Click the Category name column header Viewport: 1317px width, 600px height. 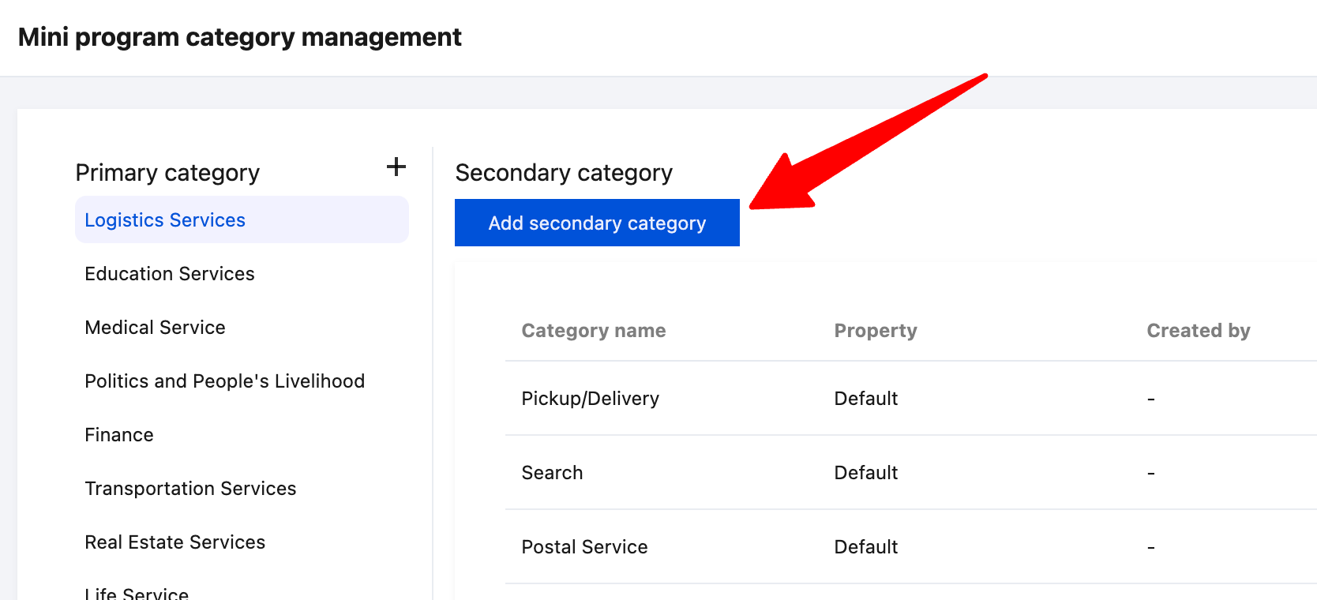click(593, 331)
